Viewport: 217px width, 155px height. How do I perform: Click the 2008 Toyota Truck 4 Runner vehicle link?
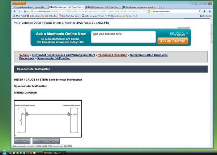pos(71,23)
